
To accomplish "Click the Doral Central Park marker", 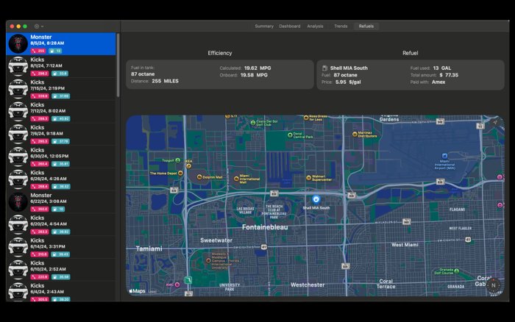I will coord(290,135).
